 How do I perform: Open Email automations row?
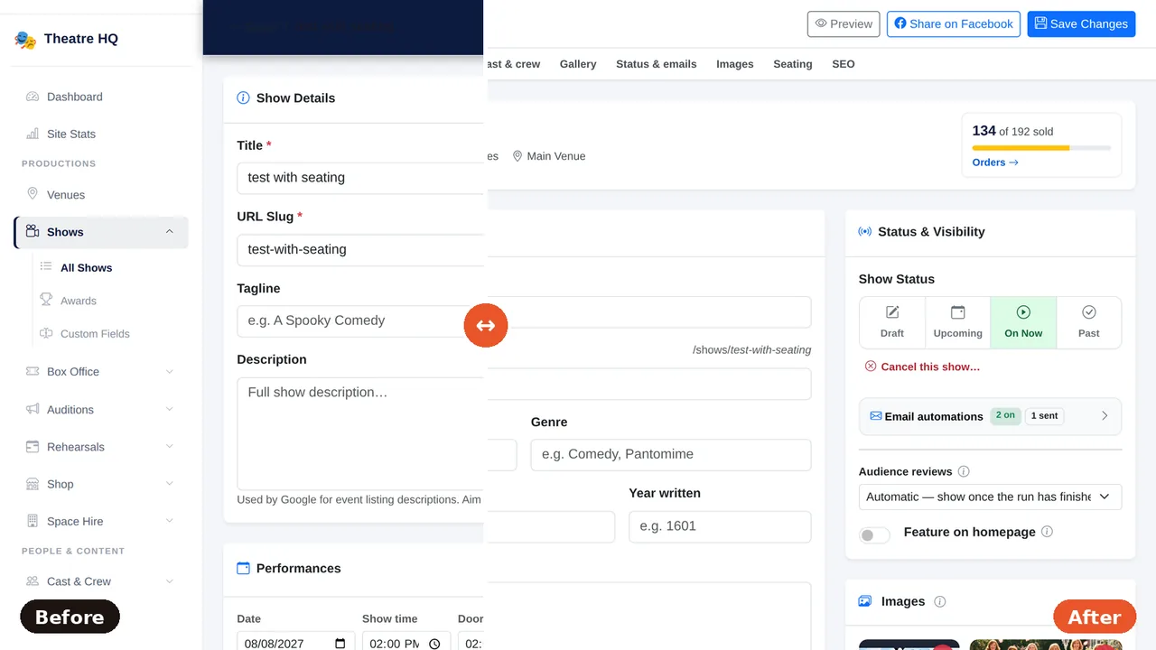coord(990,416)
